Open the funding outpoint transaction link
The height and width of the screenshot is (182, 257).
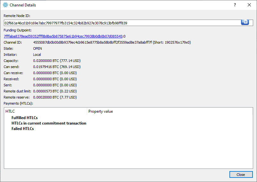click(63, 36)
